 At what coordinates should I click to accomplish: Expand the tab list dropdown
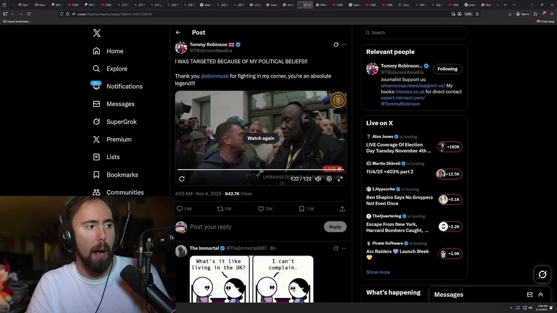(x=513, y=5)
